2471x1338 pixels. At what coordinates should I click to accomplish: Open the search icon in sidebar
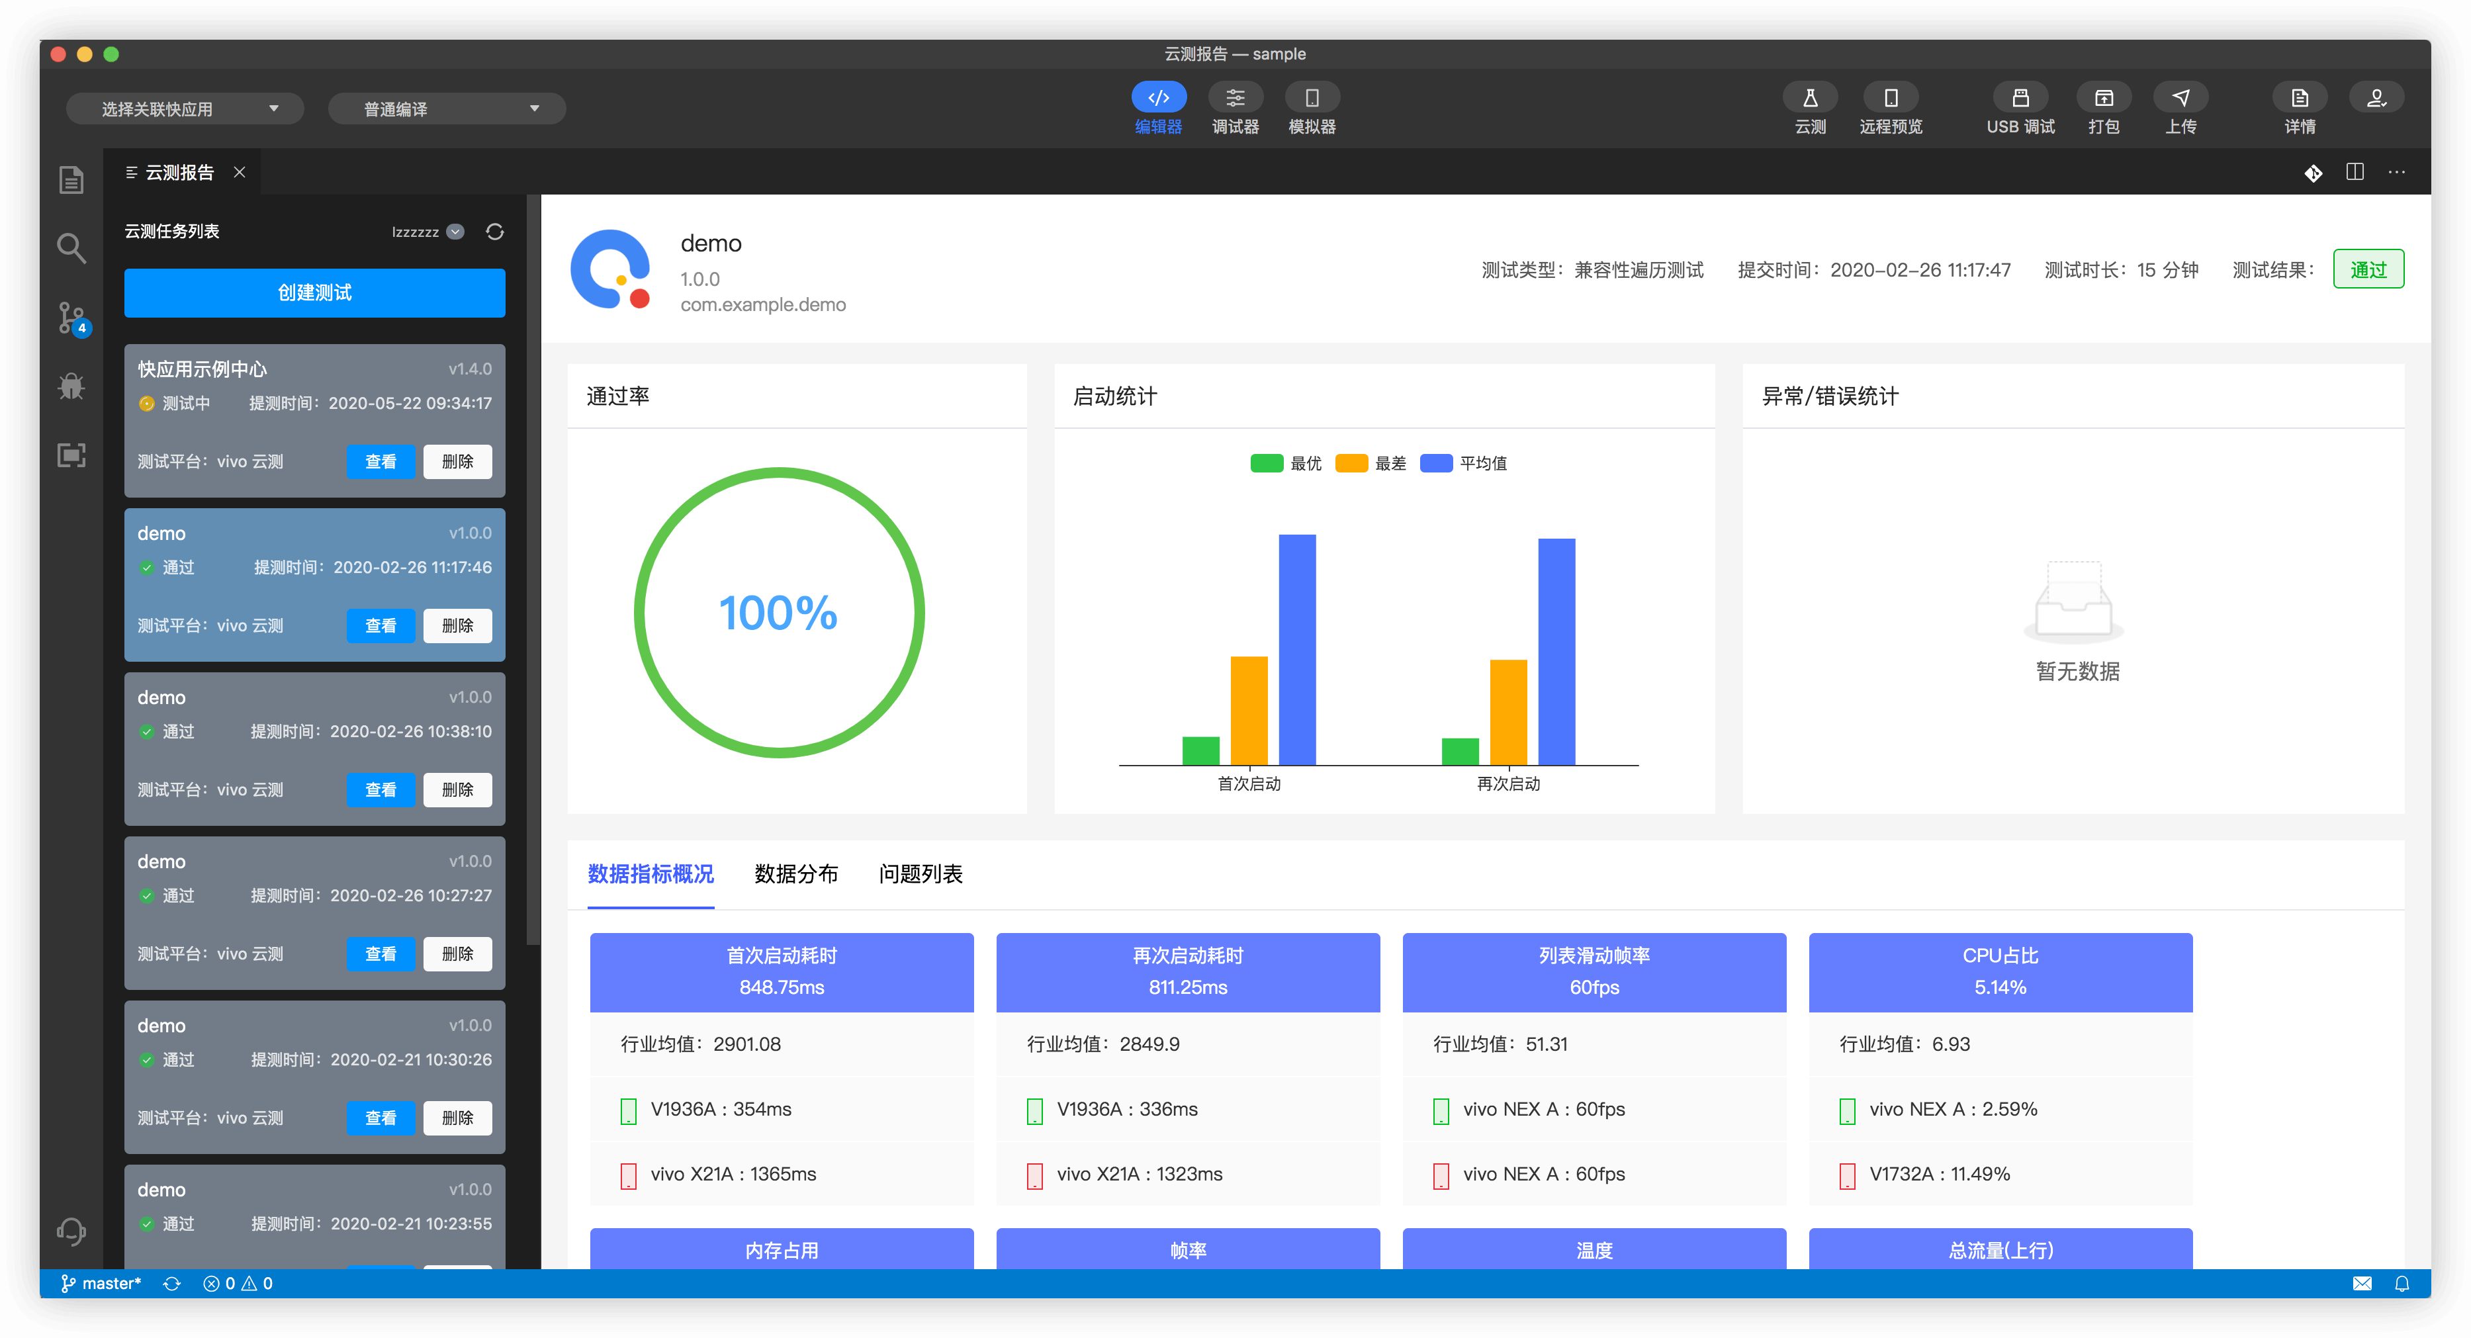71,248
